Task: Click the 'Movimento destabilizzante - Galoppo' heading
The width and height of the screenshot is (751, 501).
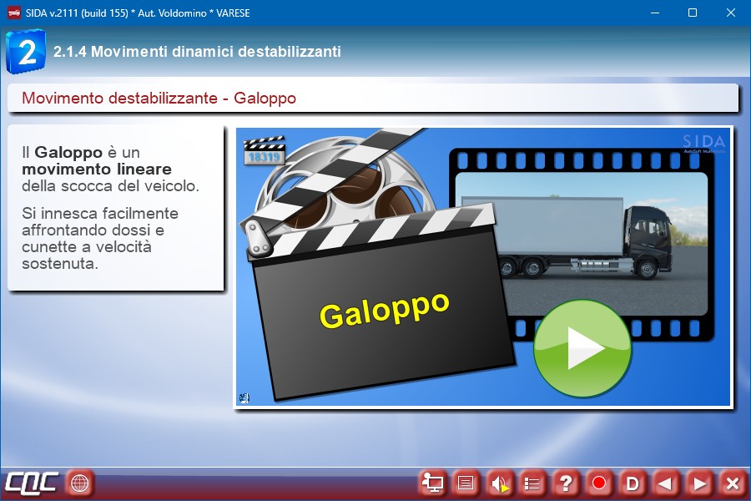Action: click(159, 99)
